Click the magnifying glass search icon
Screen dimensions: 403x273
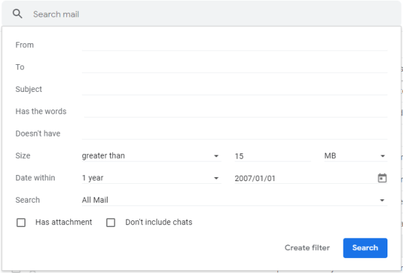pyautogui.click(x=18, y=14)
